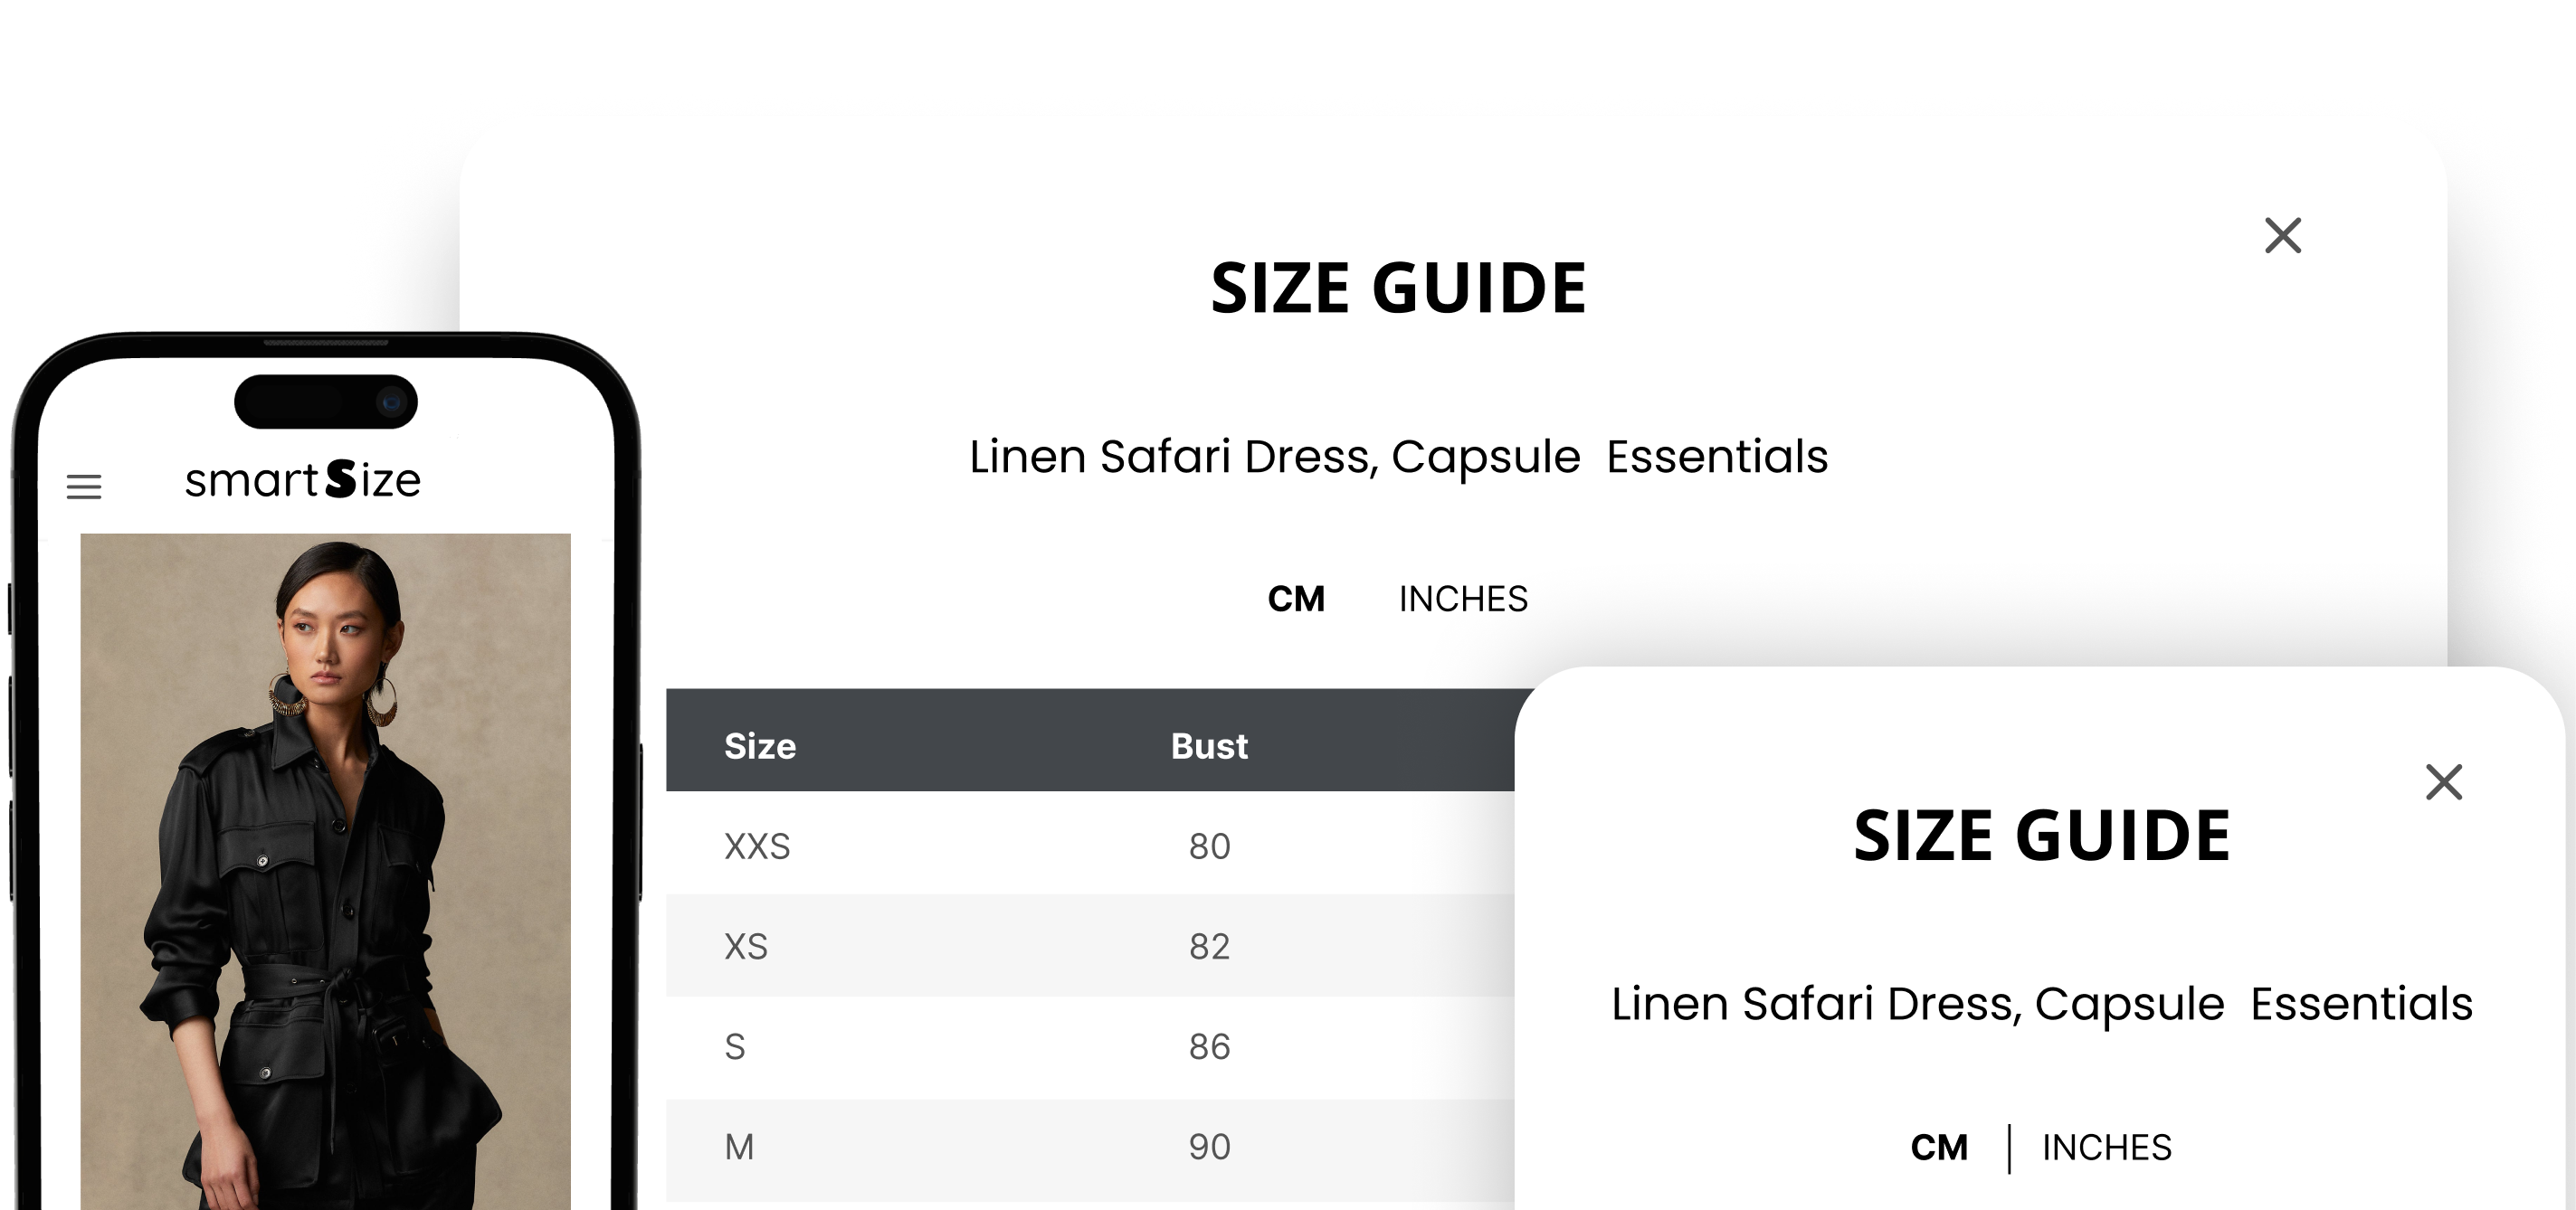
Task: Select the XS size row
Action: tap(1090, 945)
